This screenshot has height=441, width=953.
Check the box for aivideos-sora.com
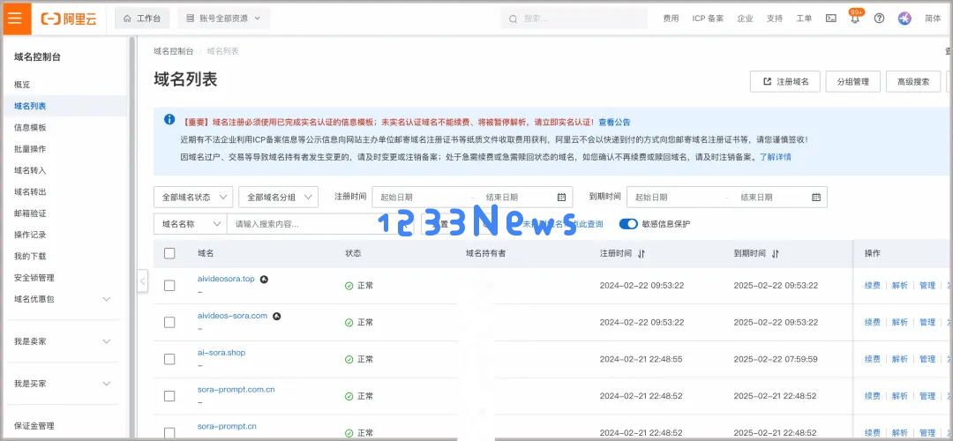click(x=169, y=323)
